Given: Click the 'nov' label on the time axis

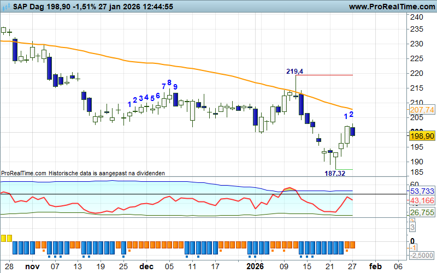Looking at the screenshot, I should pyautogui.click(x=33, y=267).
